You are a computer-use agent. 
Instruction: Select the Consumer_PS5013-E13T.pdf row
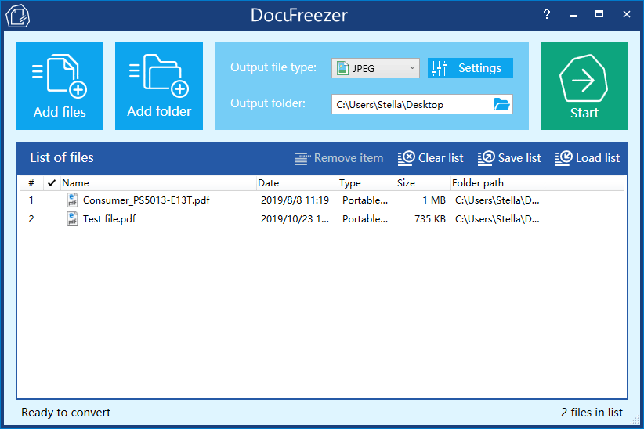coord(146,200)
